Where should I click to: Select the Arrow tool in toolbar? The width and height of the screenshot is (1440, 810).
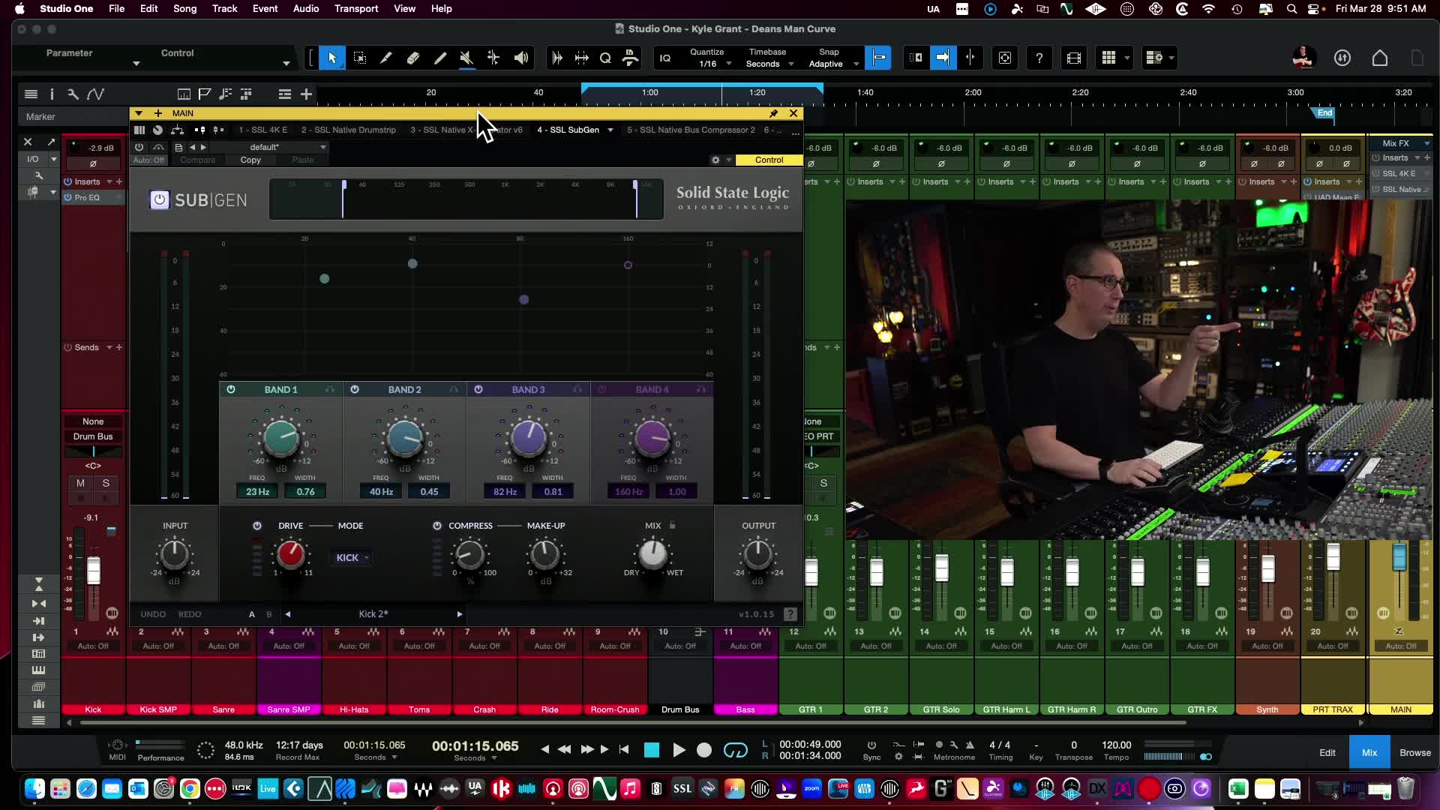[x=332, y=58]
